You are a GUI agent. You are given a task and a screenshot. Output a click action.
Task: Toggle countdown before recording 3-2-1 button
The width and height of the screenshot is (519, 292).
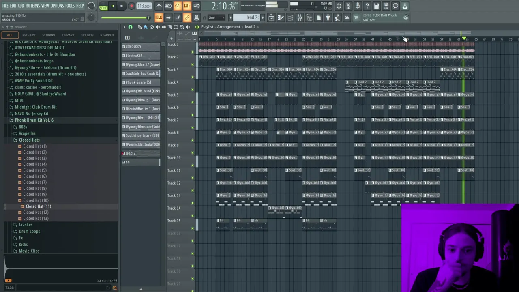(x=177, y=6)
